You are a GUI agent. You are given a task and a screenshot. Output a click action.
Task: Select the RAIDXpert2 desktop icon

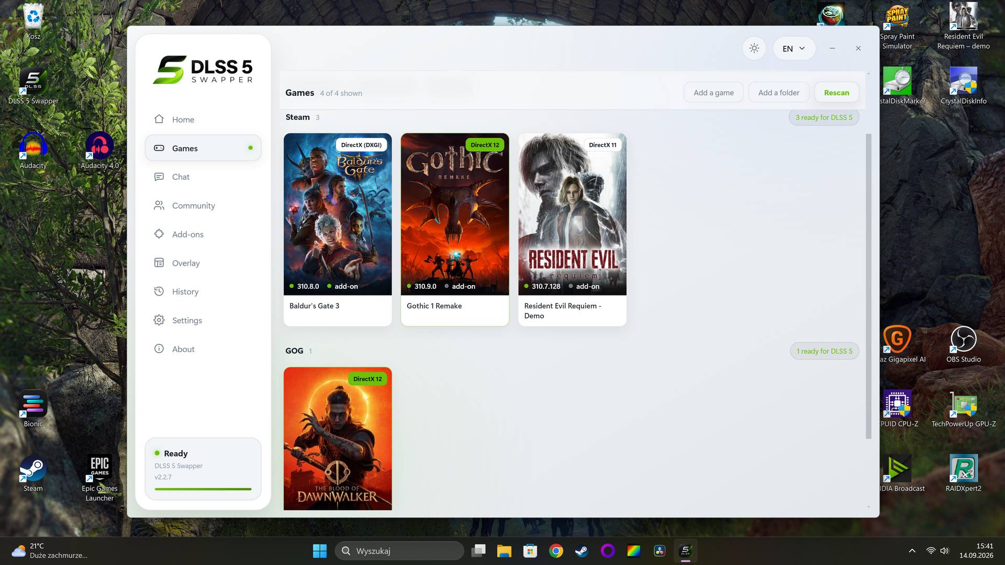tap(963, 473)
